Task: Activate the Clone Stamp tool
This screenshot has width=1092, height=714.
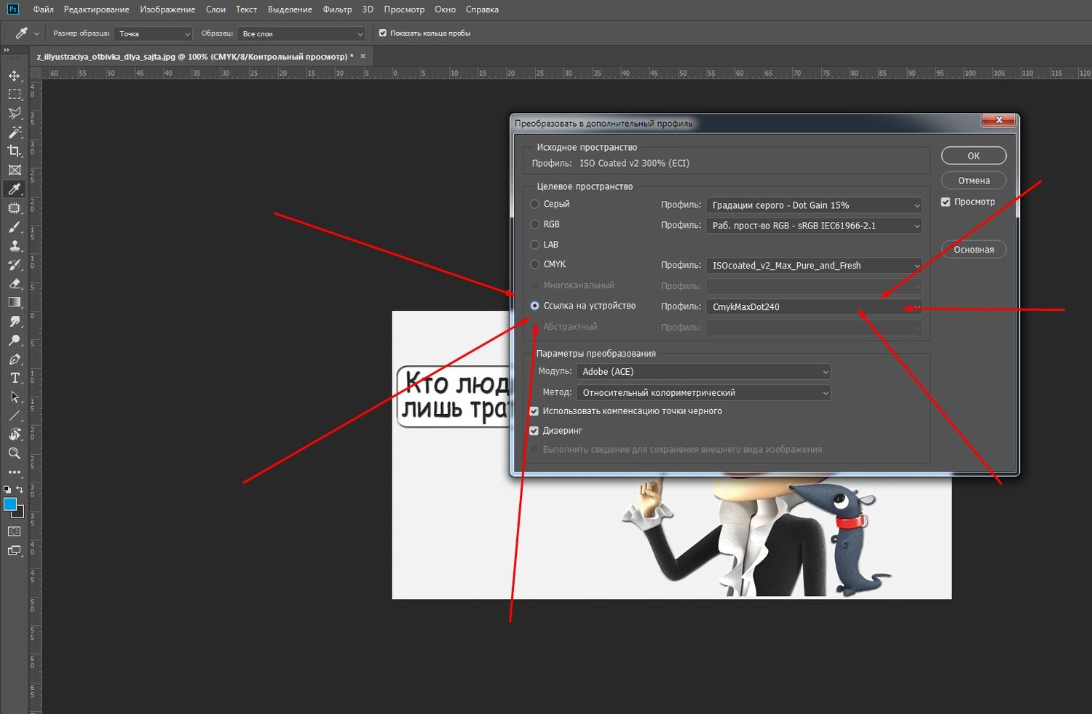Action: point(15,246)
